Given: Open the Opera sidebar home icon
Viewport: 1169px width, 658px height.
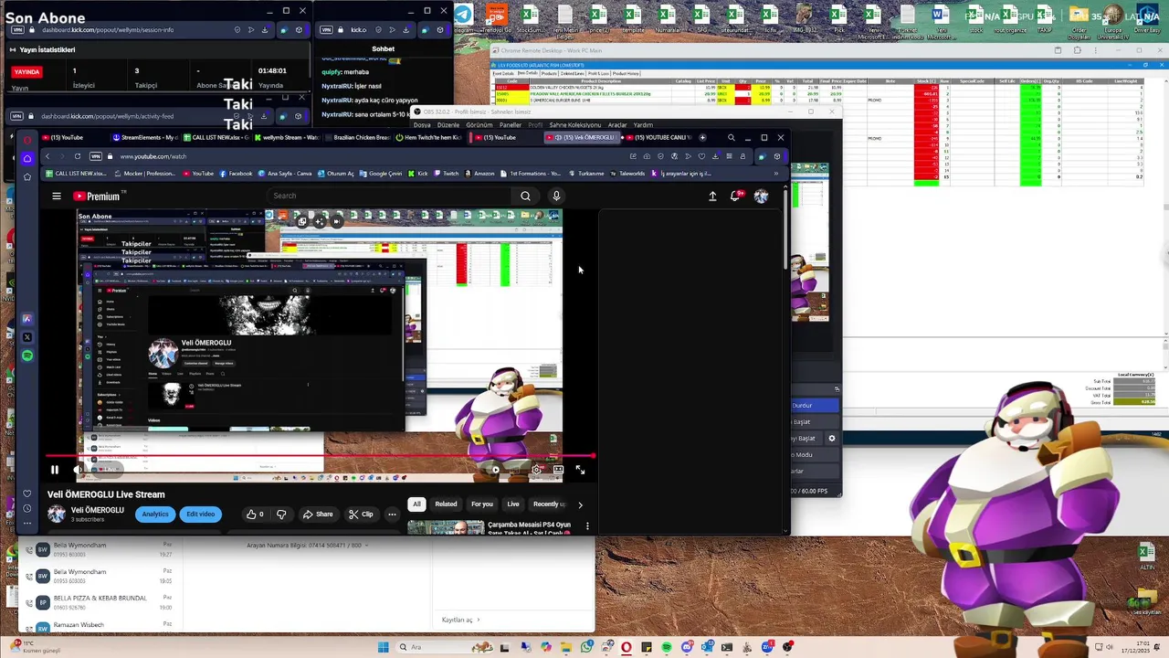Looking at the screenshot, I should (27, 157).
